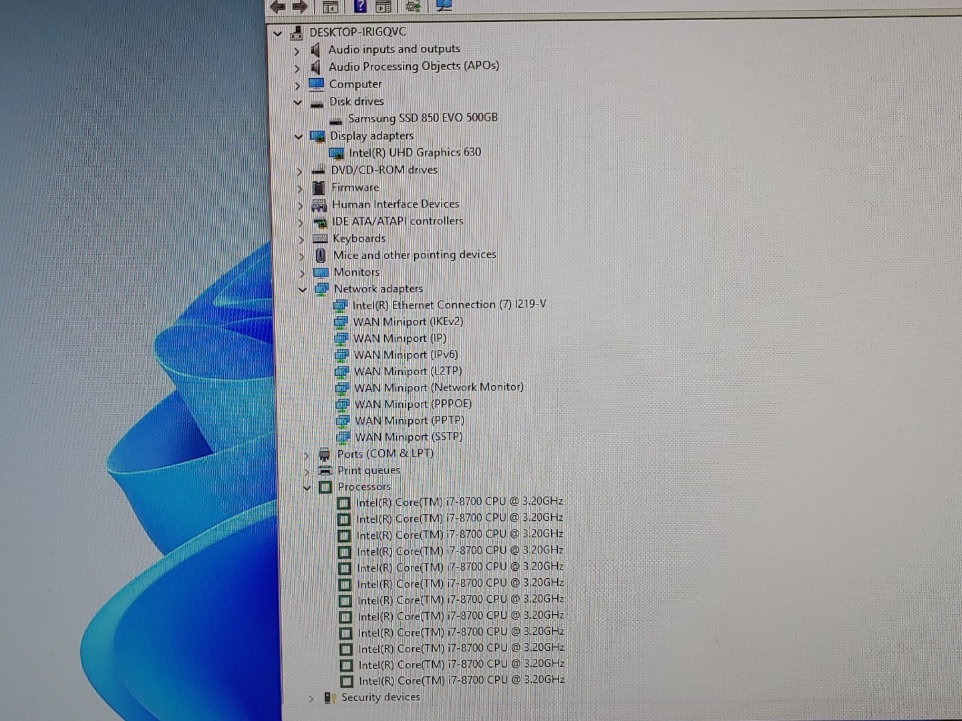Select Intel(R) UHD Graphics 630

tap(415, 153)
